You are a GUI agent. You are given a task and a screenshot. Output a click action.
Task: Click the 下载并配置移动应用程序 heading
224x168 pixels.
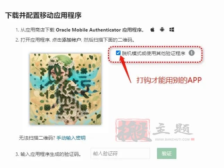(x=43, y=15)
